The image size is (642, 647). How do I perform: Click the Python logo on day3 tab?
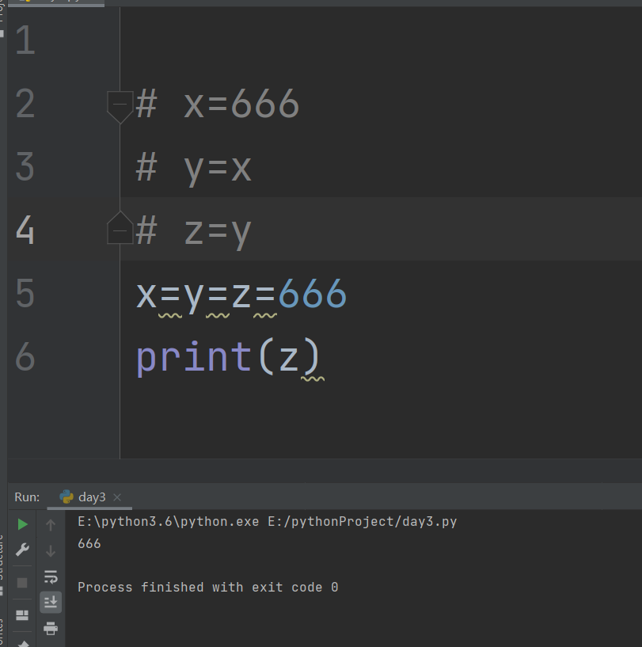pos(66,497)
